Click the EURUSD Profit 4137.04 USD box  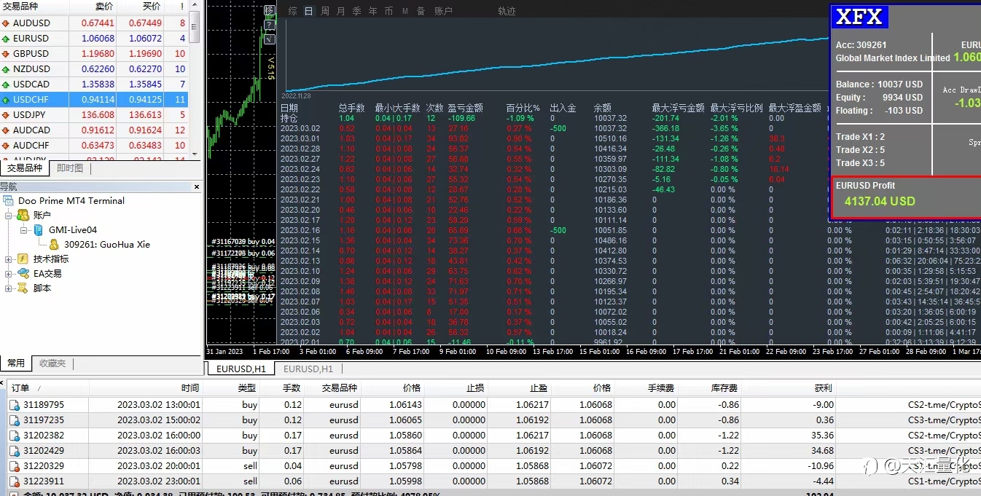tap(906, 196)
